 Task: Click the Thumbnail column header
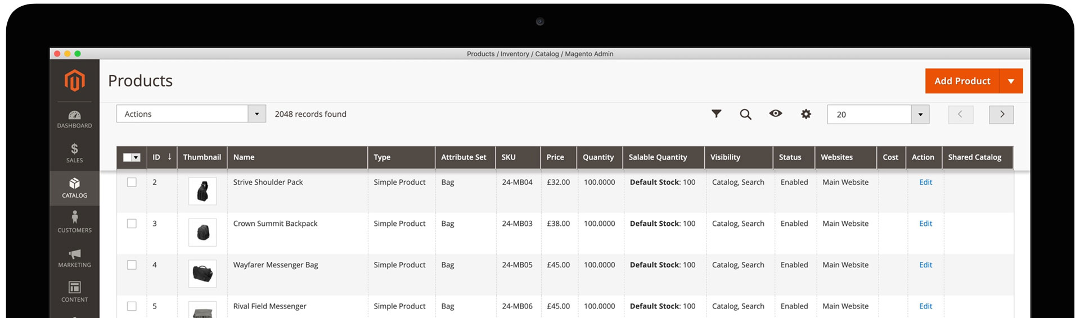[x=202, y=157]
